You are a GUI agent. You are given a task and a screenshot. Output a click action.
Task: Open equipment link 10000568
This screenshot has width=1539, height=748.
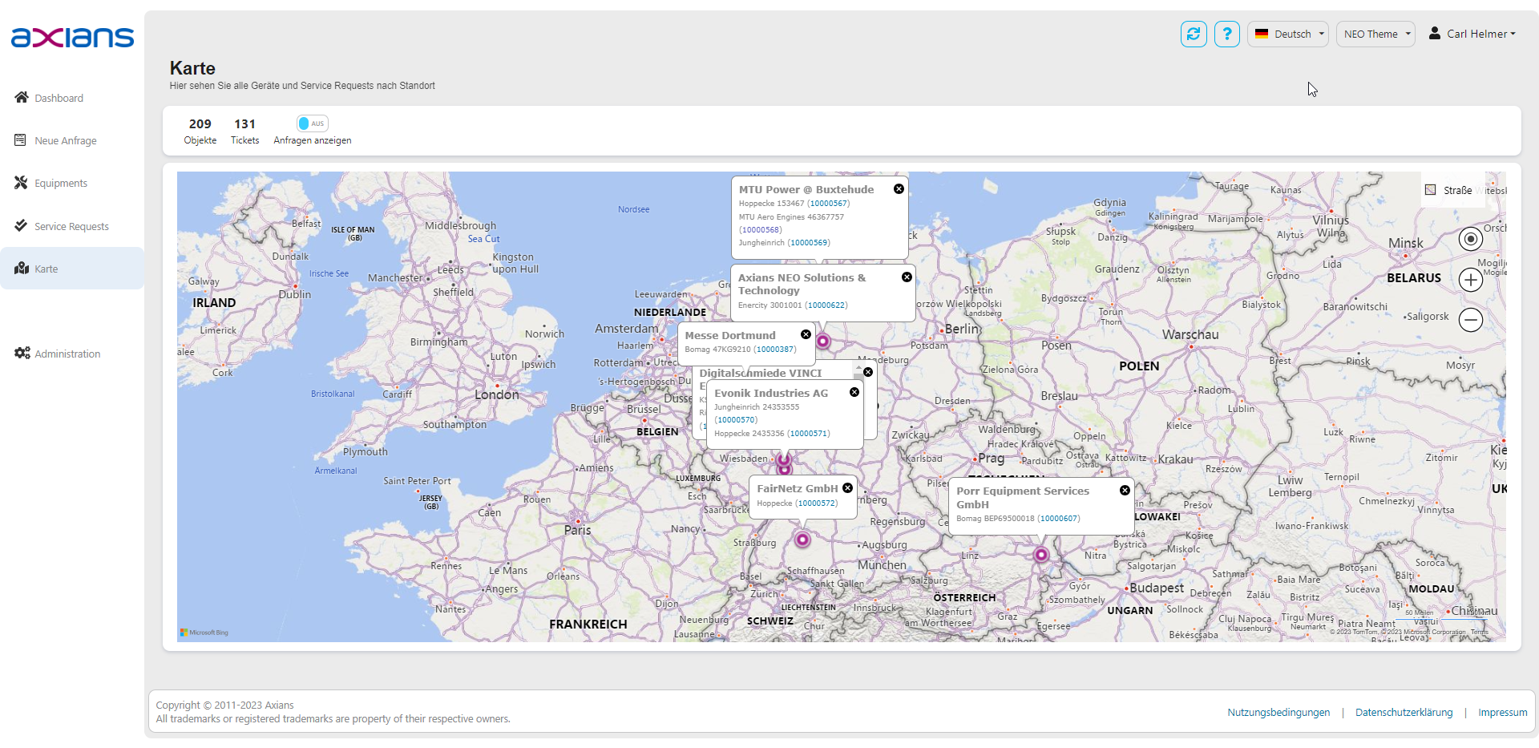760,230
